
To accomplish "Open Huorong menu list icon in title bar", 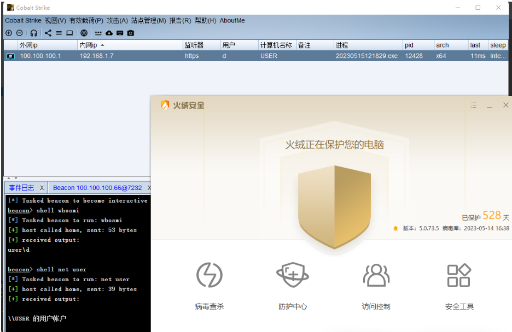I will pyautogui.click(x=474, y=105).
